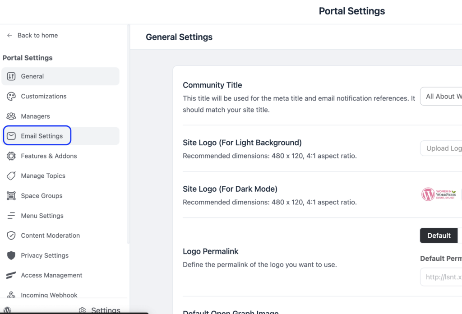Click the Incoming Webhook icon
Screen dimensions: 462x314
point(11,295)
